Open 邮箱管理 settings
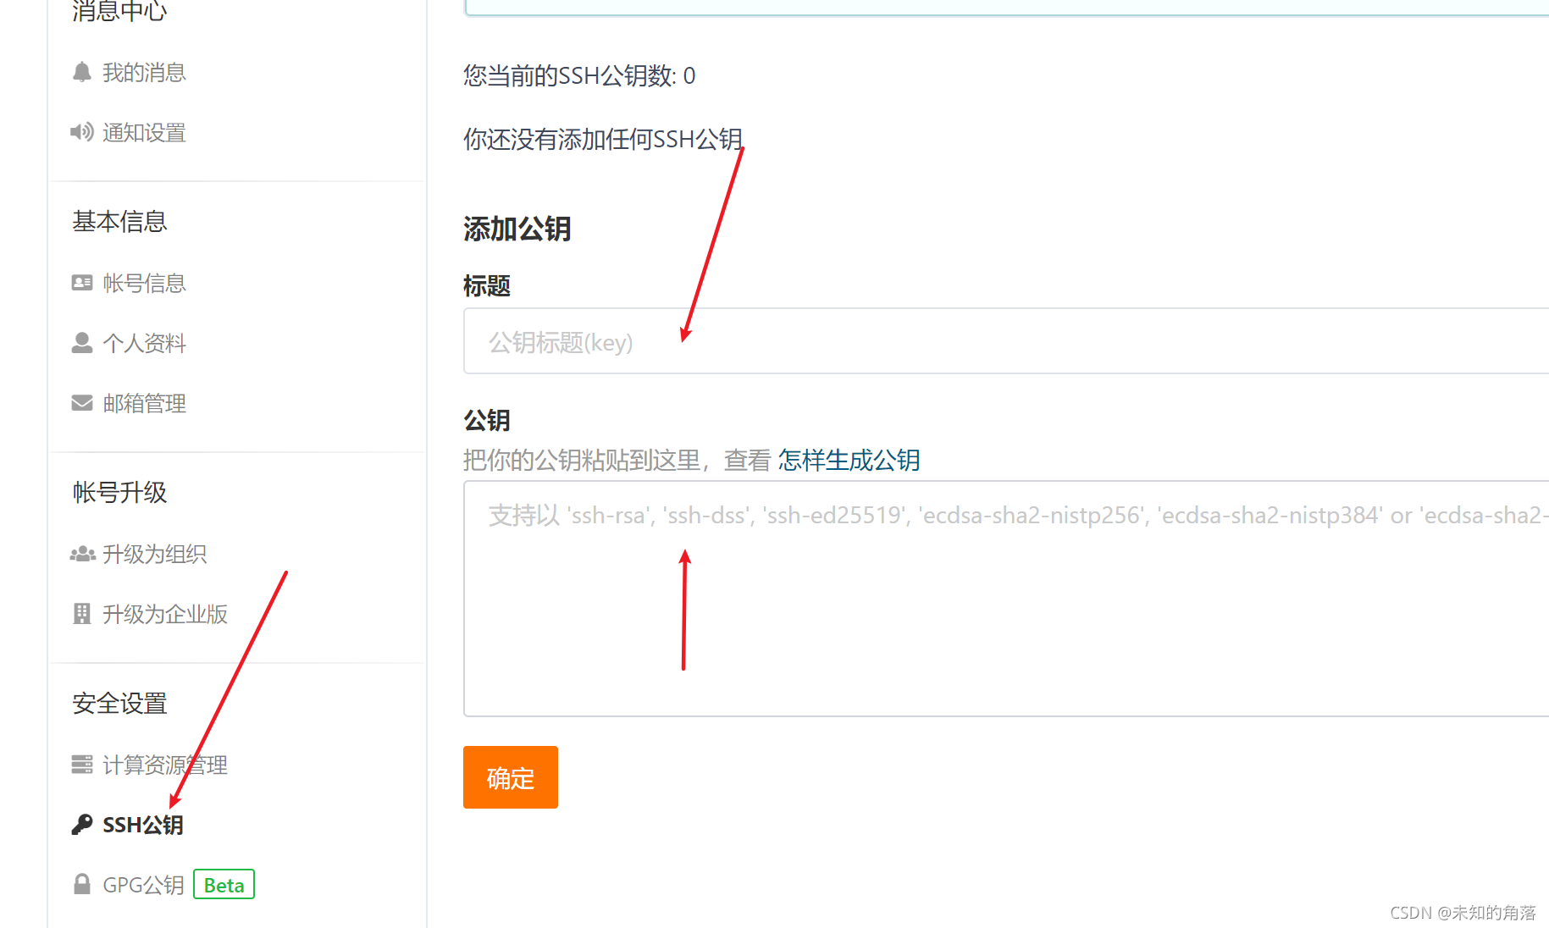Screen dimensions: 1549x928 click(144, 403)
